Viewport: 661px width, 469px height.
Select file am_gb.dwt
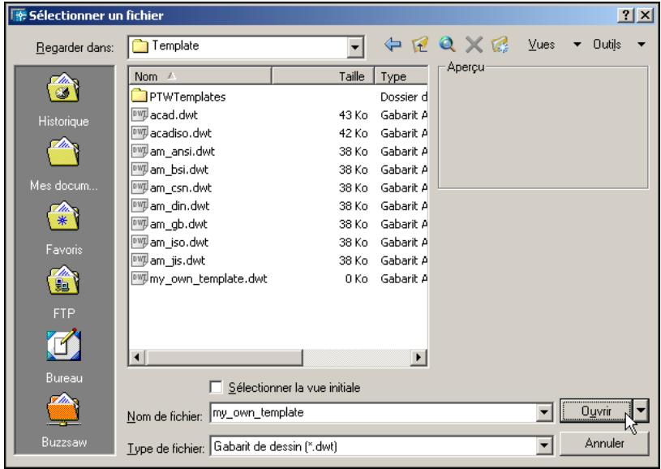pos(178,223)
